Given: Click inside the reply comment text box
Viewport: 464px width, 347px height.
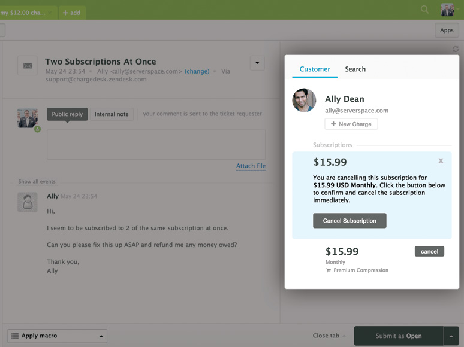Looking at the screenshot, I should point(156,144).
